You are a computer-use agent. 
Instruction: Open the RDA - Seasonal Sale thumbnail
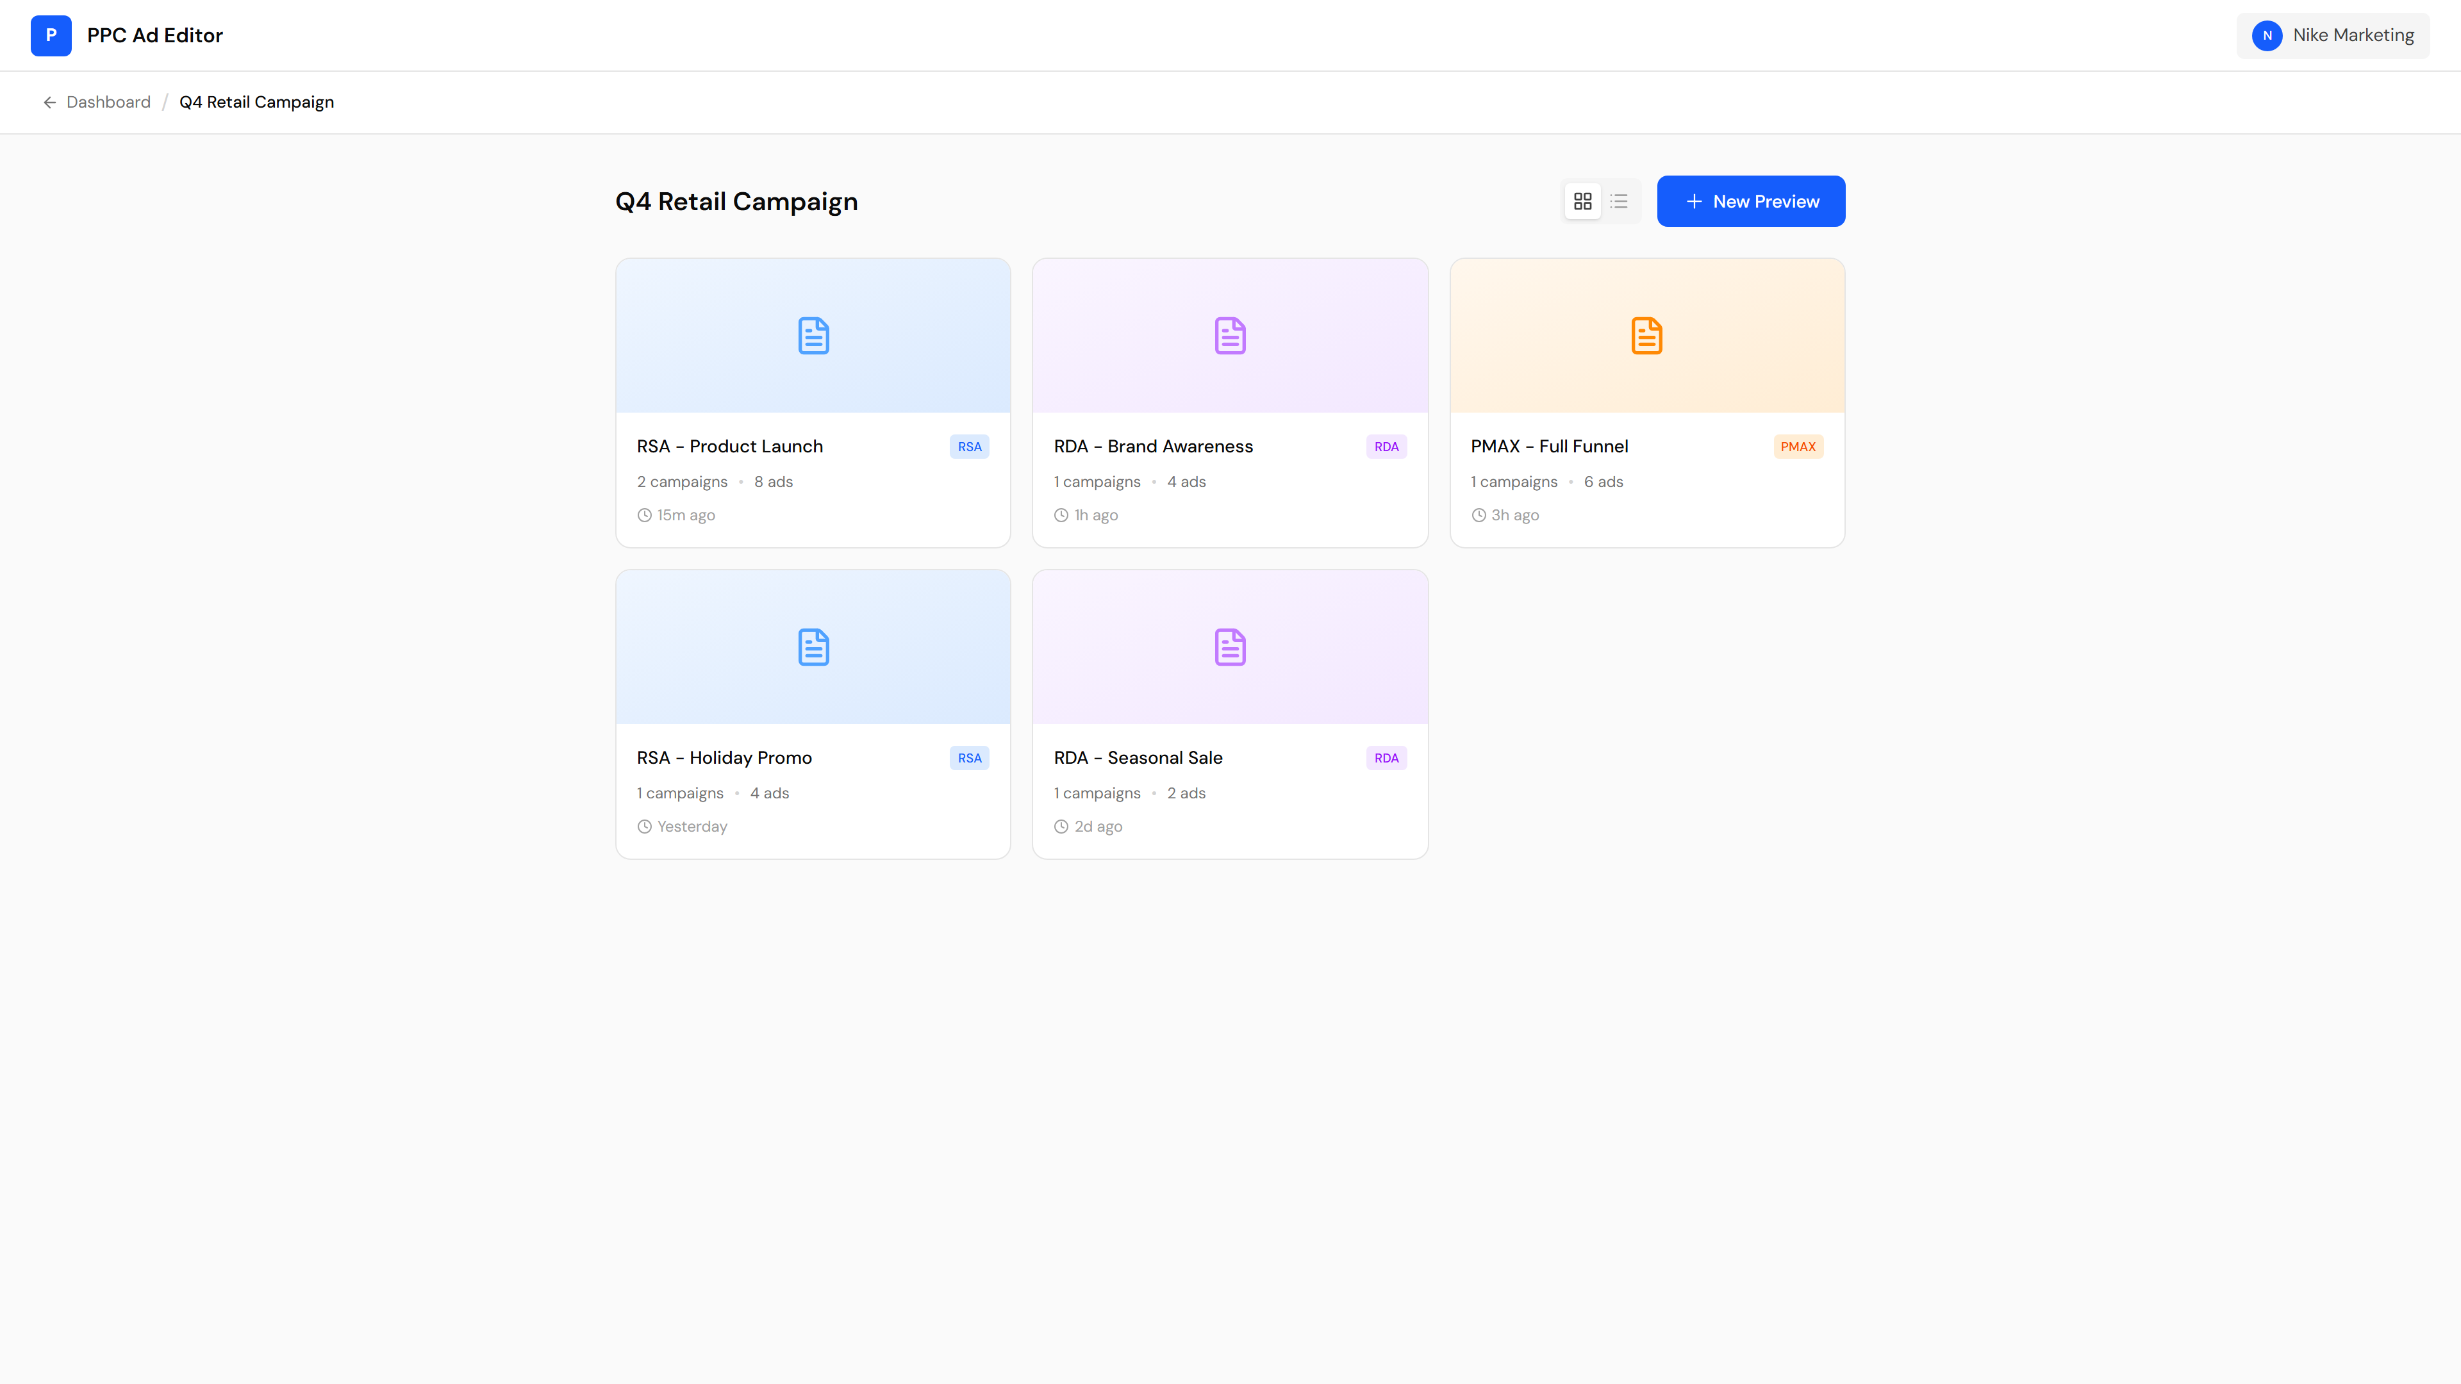[1230, 647]
